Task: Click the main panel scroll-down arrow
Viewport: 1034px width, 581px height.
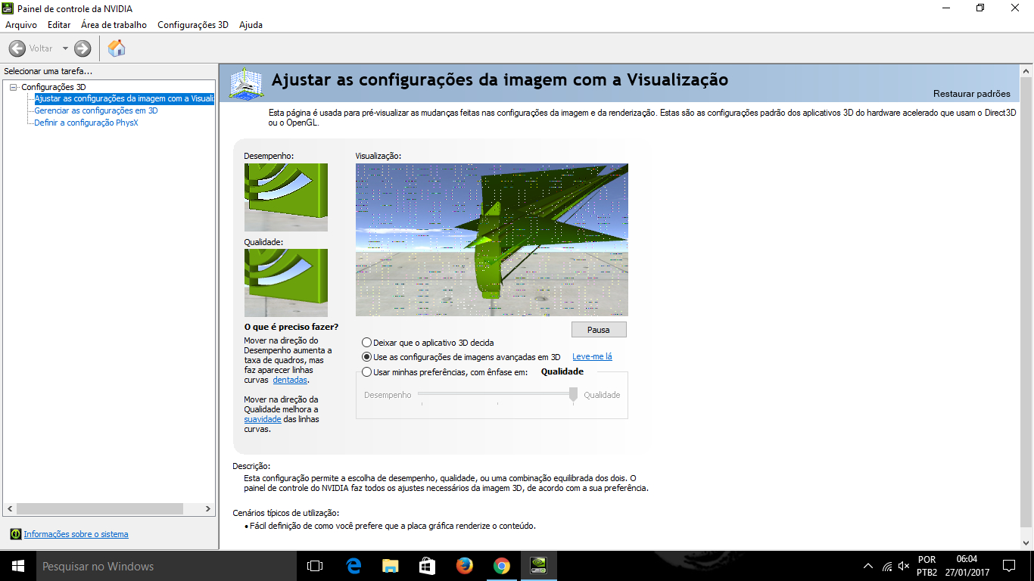Action: coord(1026,543)
